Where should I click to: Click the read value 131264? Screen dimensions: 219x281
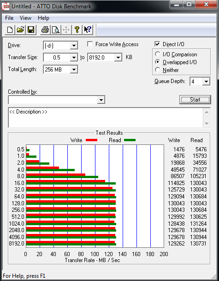point(198,223)
